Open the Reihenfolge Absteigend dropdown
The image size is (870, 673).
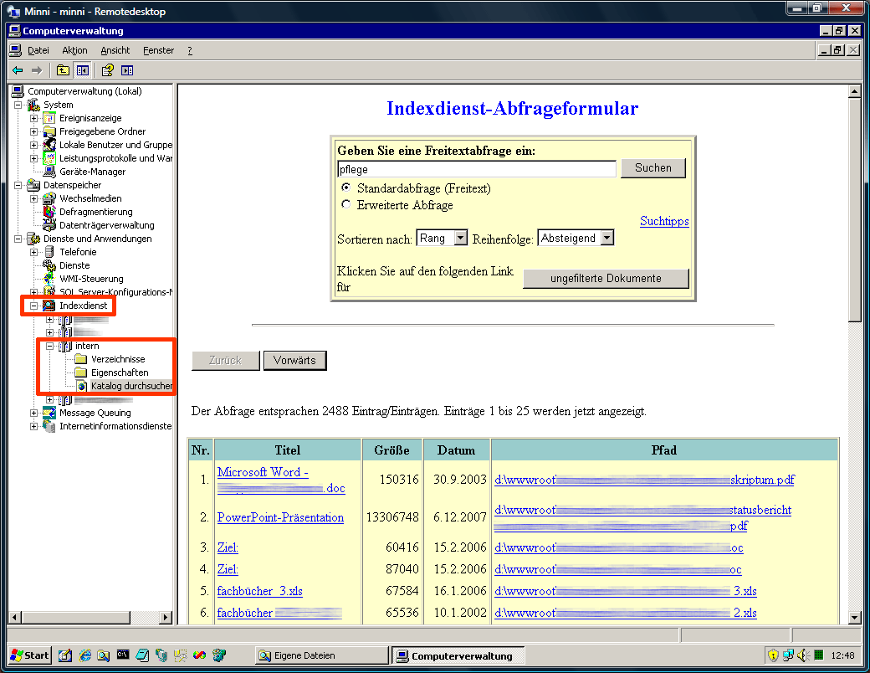click(606, 239)
